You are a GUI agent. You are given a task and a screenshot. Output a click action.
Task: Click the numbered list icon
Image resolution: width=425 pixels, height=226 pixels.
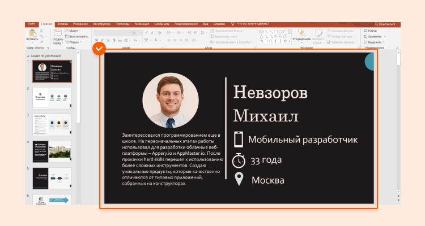coord(178,33)
